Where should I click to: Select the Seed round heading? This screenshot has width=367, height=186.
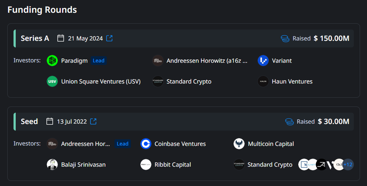[x=29, y=121]
